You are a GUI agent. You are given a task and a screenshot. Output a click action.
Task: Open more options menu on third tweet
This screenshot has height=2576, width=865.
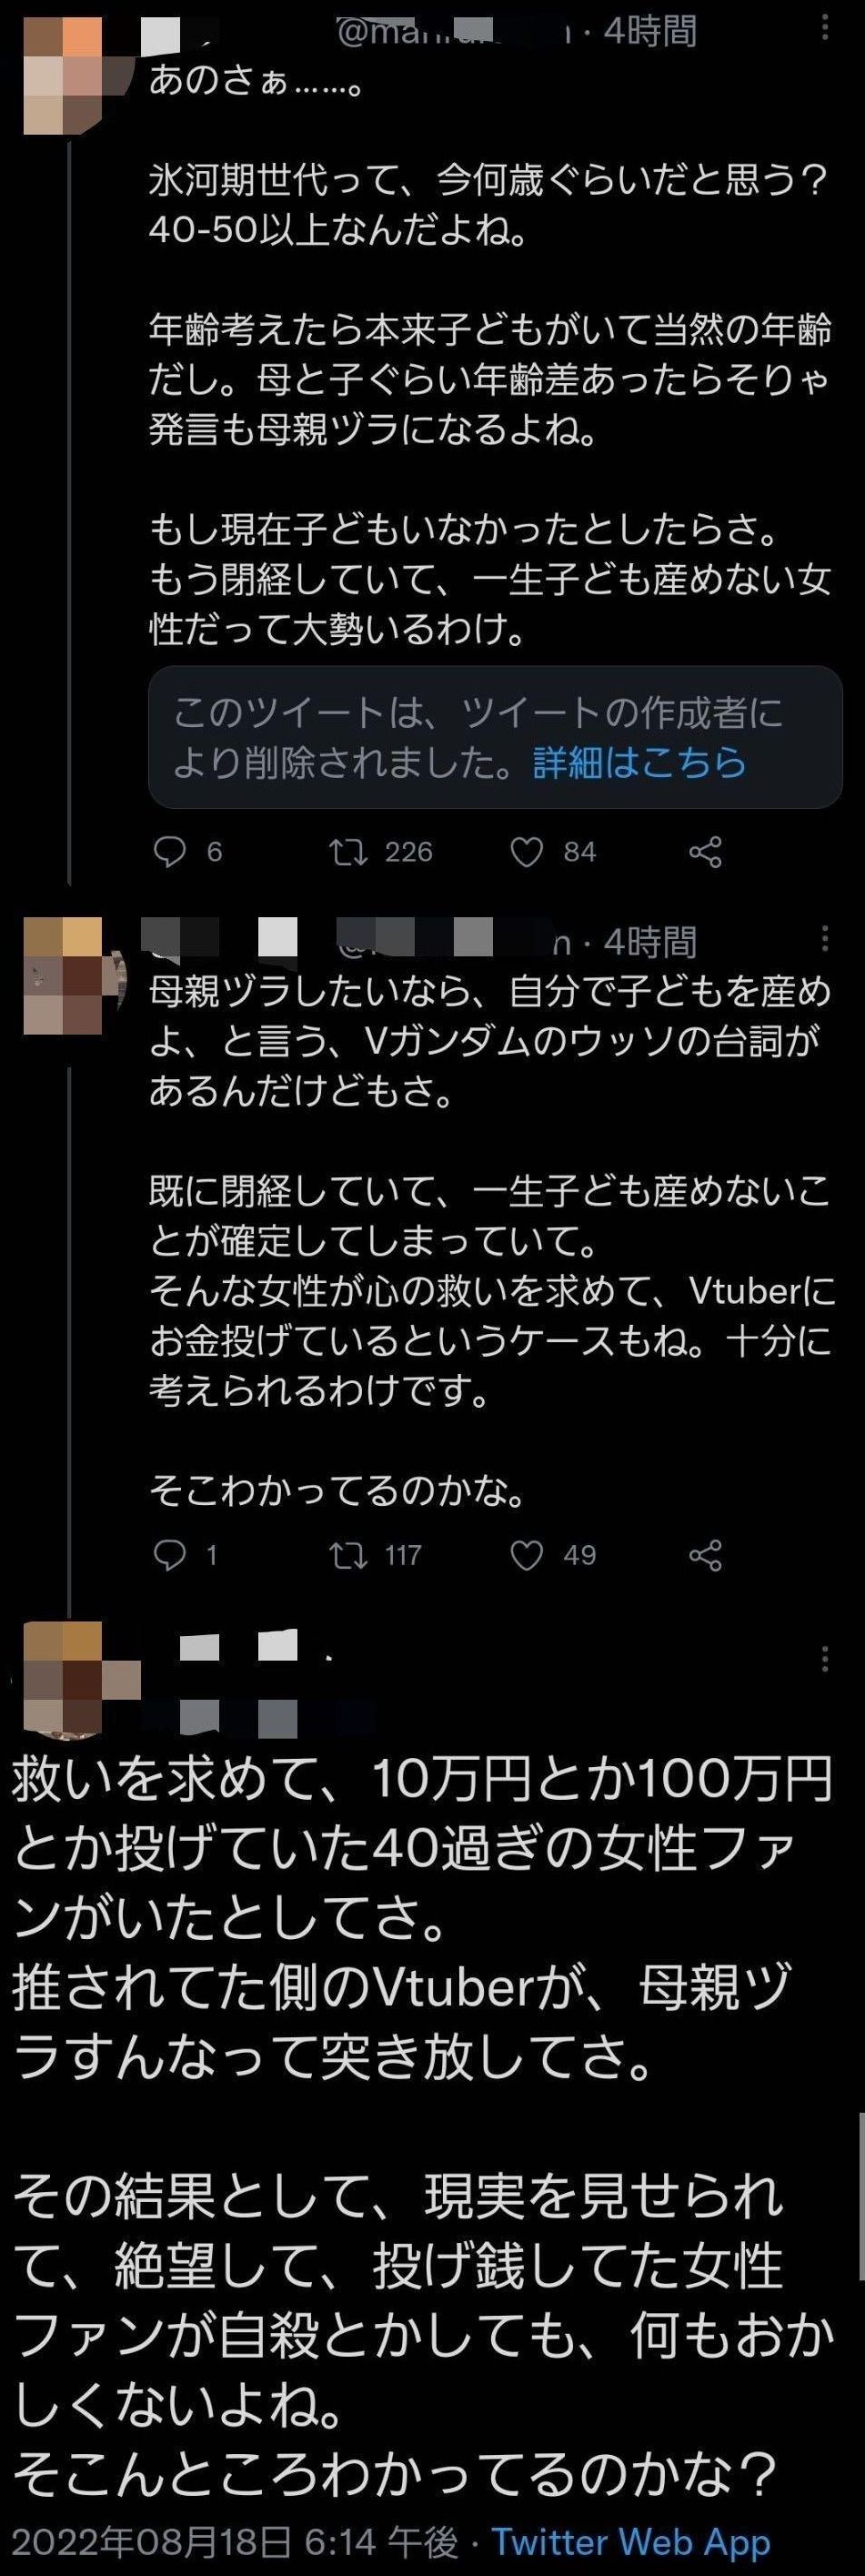tap(825, 1659)
